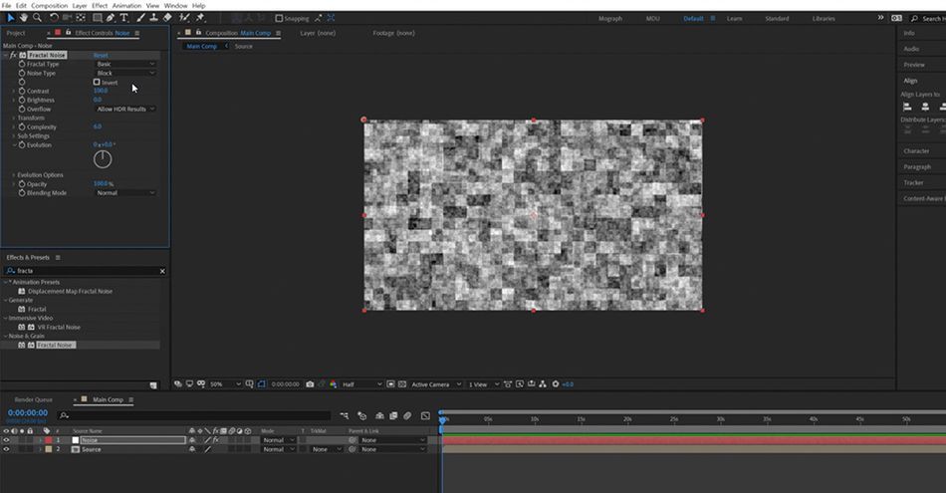Enable the Invert checkbox for Fractal Noise
946x493 pixels.
97,82
